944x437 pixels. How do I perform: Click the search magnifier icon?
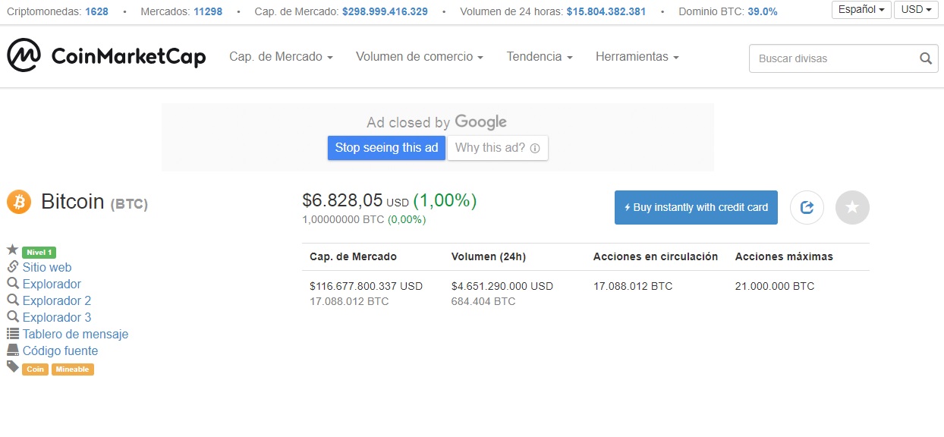[x=925, y=58]
